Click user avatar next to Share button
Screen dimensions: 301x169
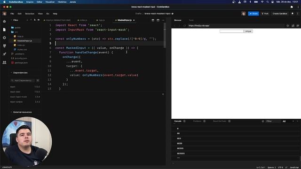(244, 14)
